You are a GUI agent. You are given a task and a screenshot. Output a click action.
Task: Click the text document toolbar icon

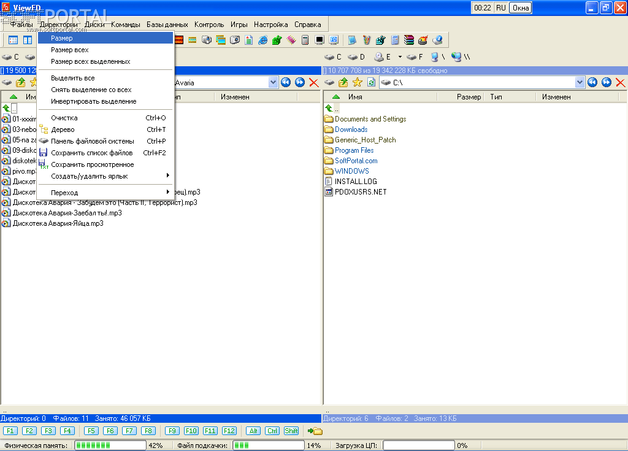pos(249,40)
